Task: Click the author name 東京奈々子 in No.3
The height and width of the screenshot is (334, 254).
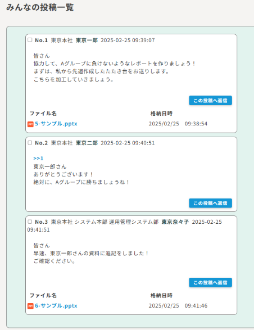Action: [x=175, y=222]
